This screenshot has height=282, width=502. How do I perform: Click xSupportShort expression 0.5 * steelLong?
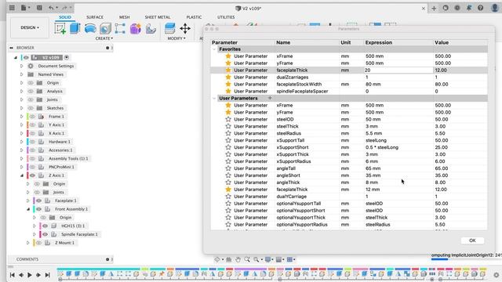(382, 147)
